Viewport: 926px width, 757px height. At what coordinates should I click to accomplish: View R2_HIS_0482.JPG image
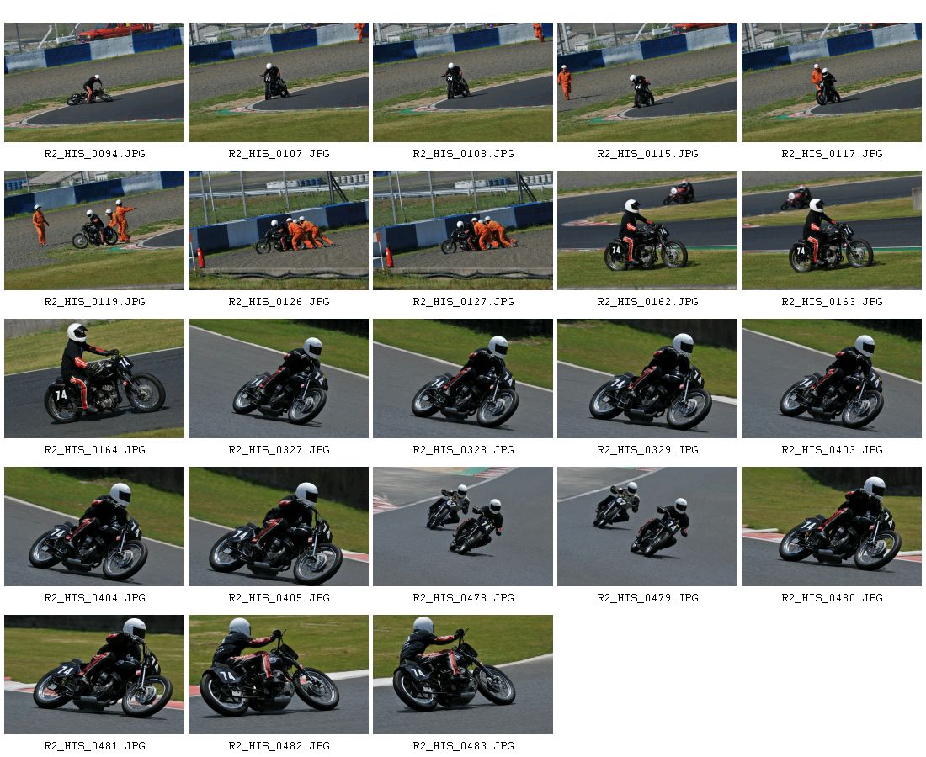pyautogui.click(x=278, y=675)
